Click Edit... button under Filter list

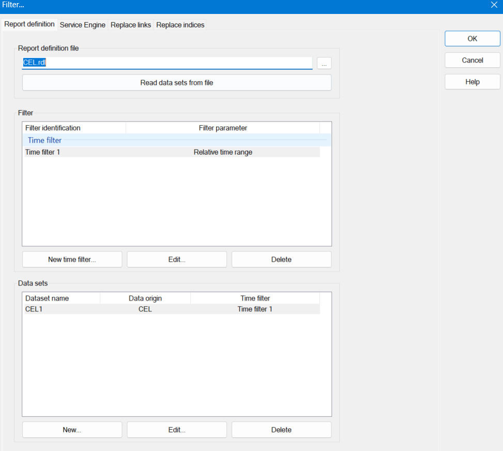pos(177,259)
